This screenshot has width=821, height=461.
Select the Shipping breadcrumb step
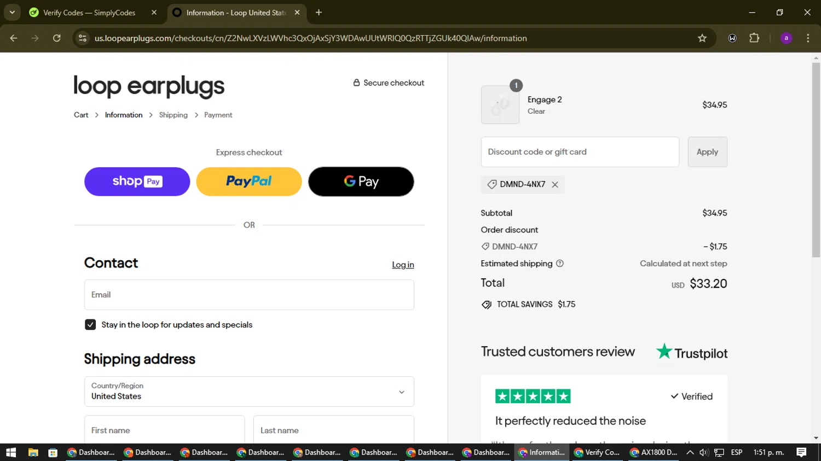(174, 115)
